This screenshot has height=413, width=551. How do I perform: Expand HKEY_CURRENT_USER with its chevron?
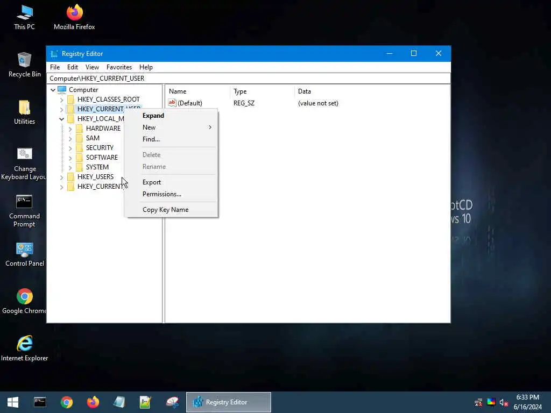click(x=61, y=109)
